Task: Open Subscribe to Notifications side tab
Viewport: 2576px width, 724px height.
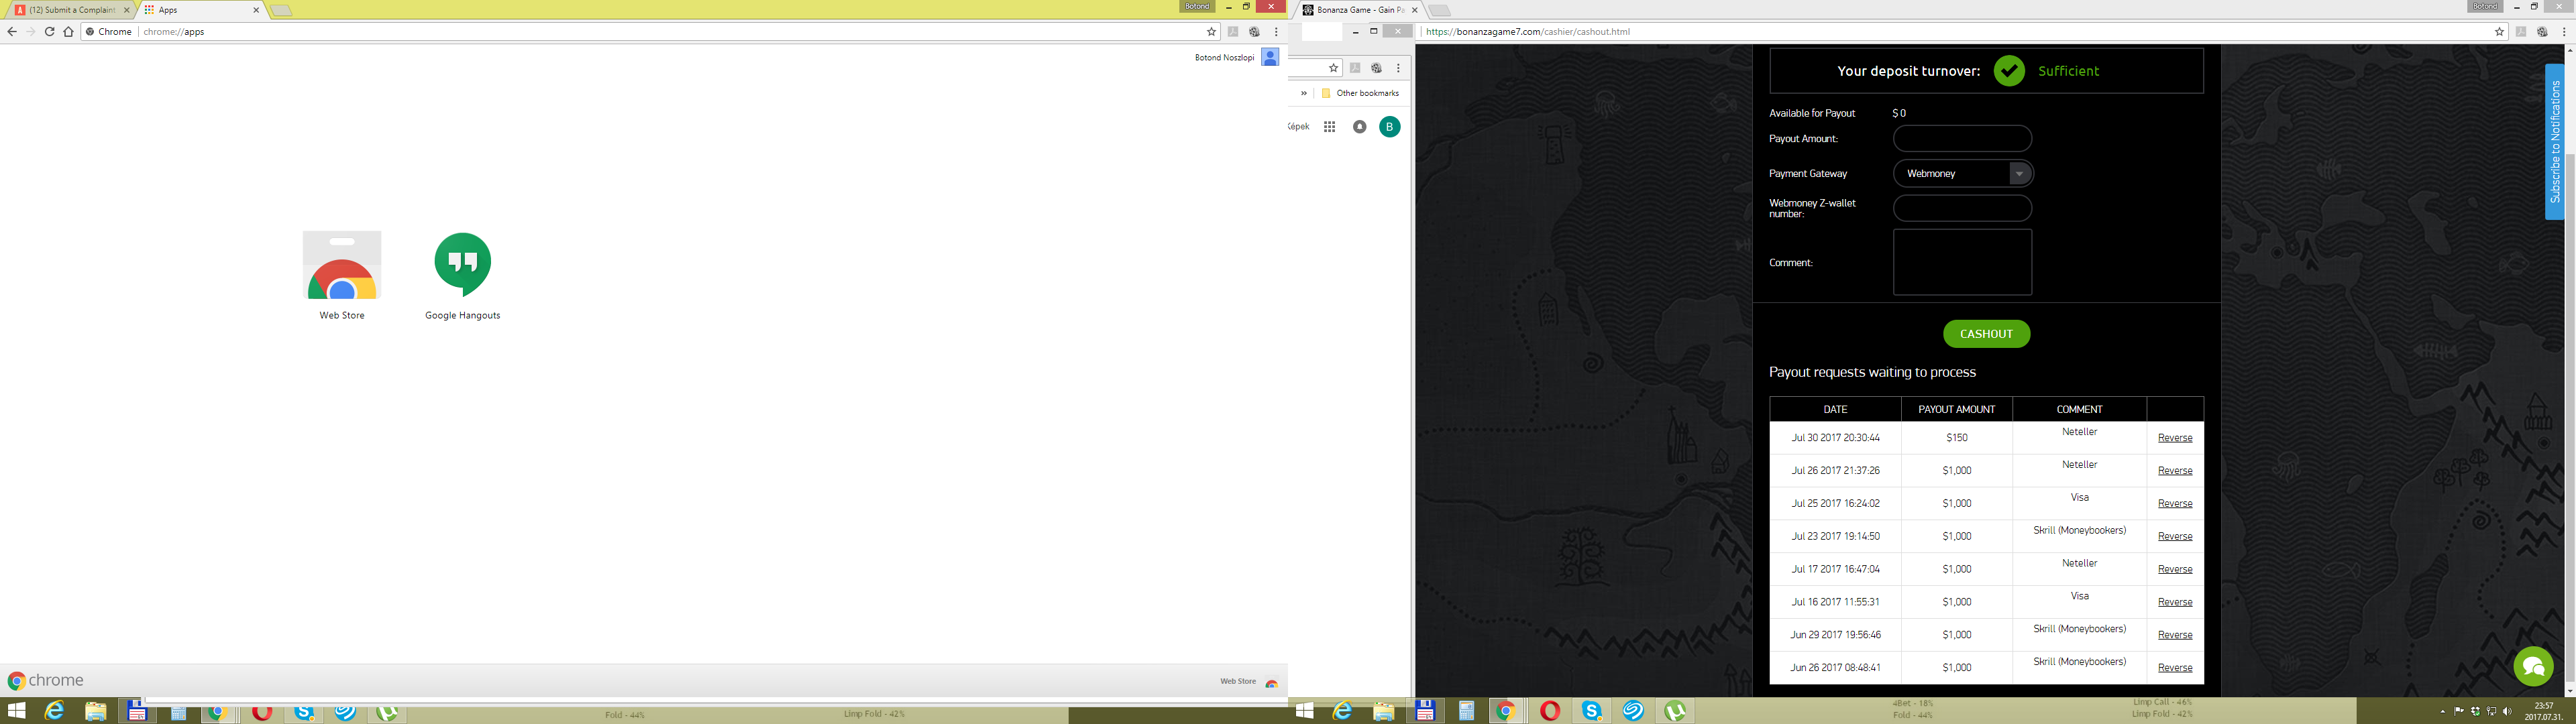Action: (2554, 142)
